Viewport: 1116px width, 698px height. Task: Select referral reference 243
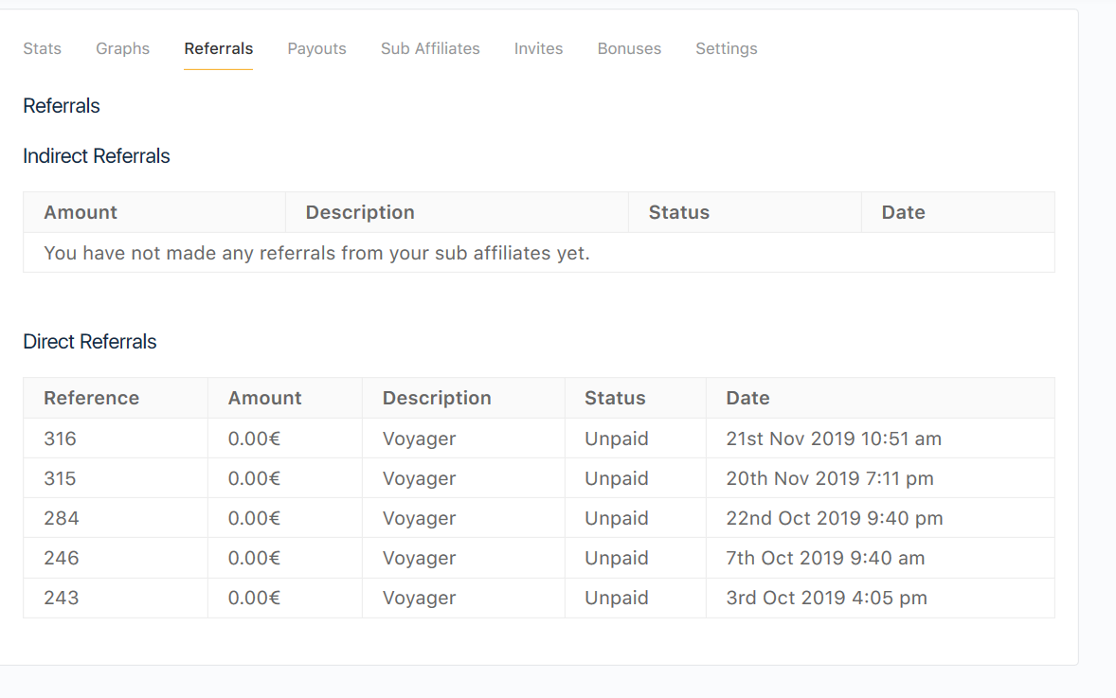62,598
